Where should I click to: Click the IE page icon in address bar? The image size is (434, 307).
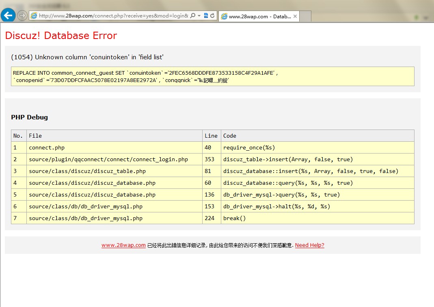pyautogui.click(x=34, y=16)
